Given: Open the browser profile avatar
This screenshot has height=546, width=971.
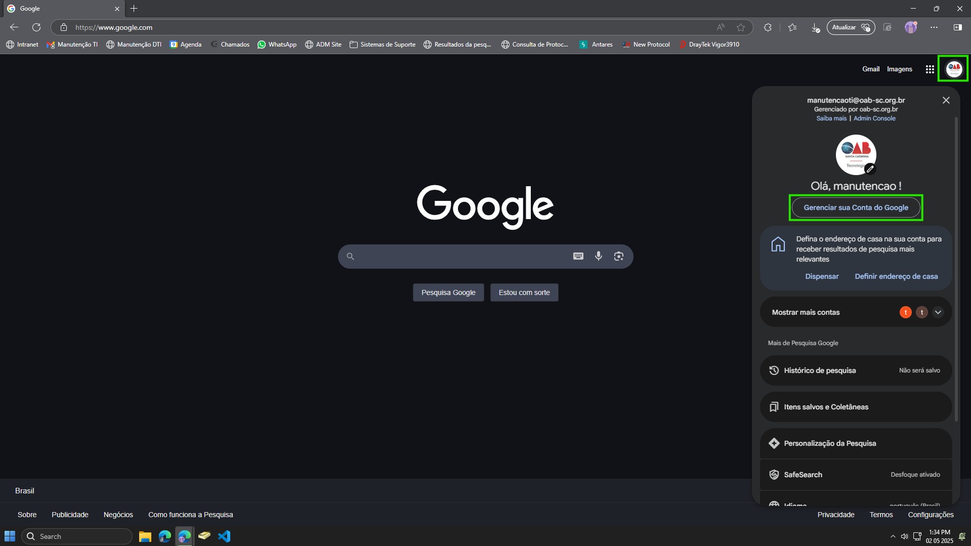Looking at the screenshot, I should coord(911,27).
